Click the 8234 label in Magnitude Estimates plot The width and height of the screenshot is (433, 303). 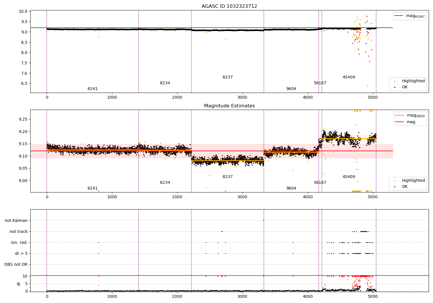pyautogui.click(x=165, y=182)
